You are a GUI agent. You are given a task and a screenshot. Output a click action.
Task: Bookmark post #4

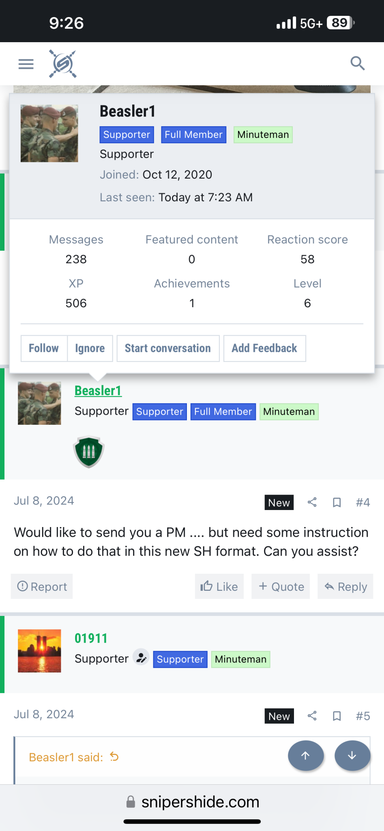click(x=337, y=503)
